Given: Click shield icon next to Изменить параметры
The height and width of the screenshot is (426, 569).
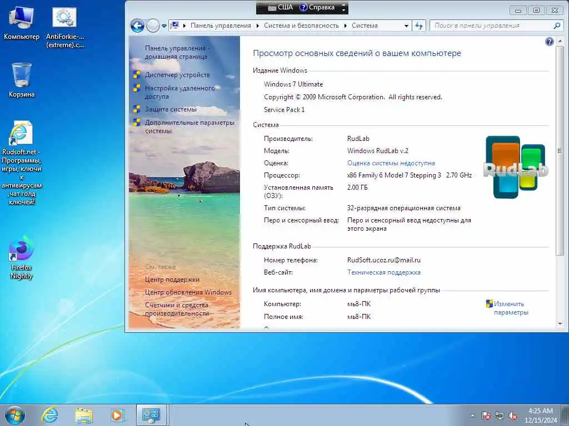Looking at the screenshot, I should (489, 303).
